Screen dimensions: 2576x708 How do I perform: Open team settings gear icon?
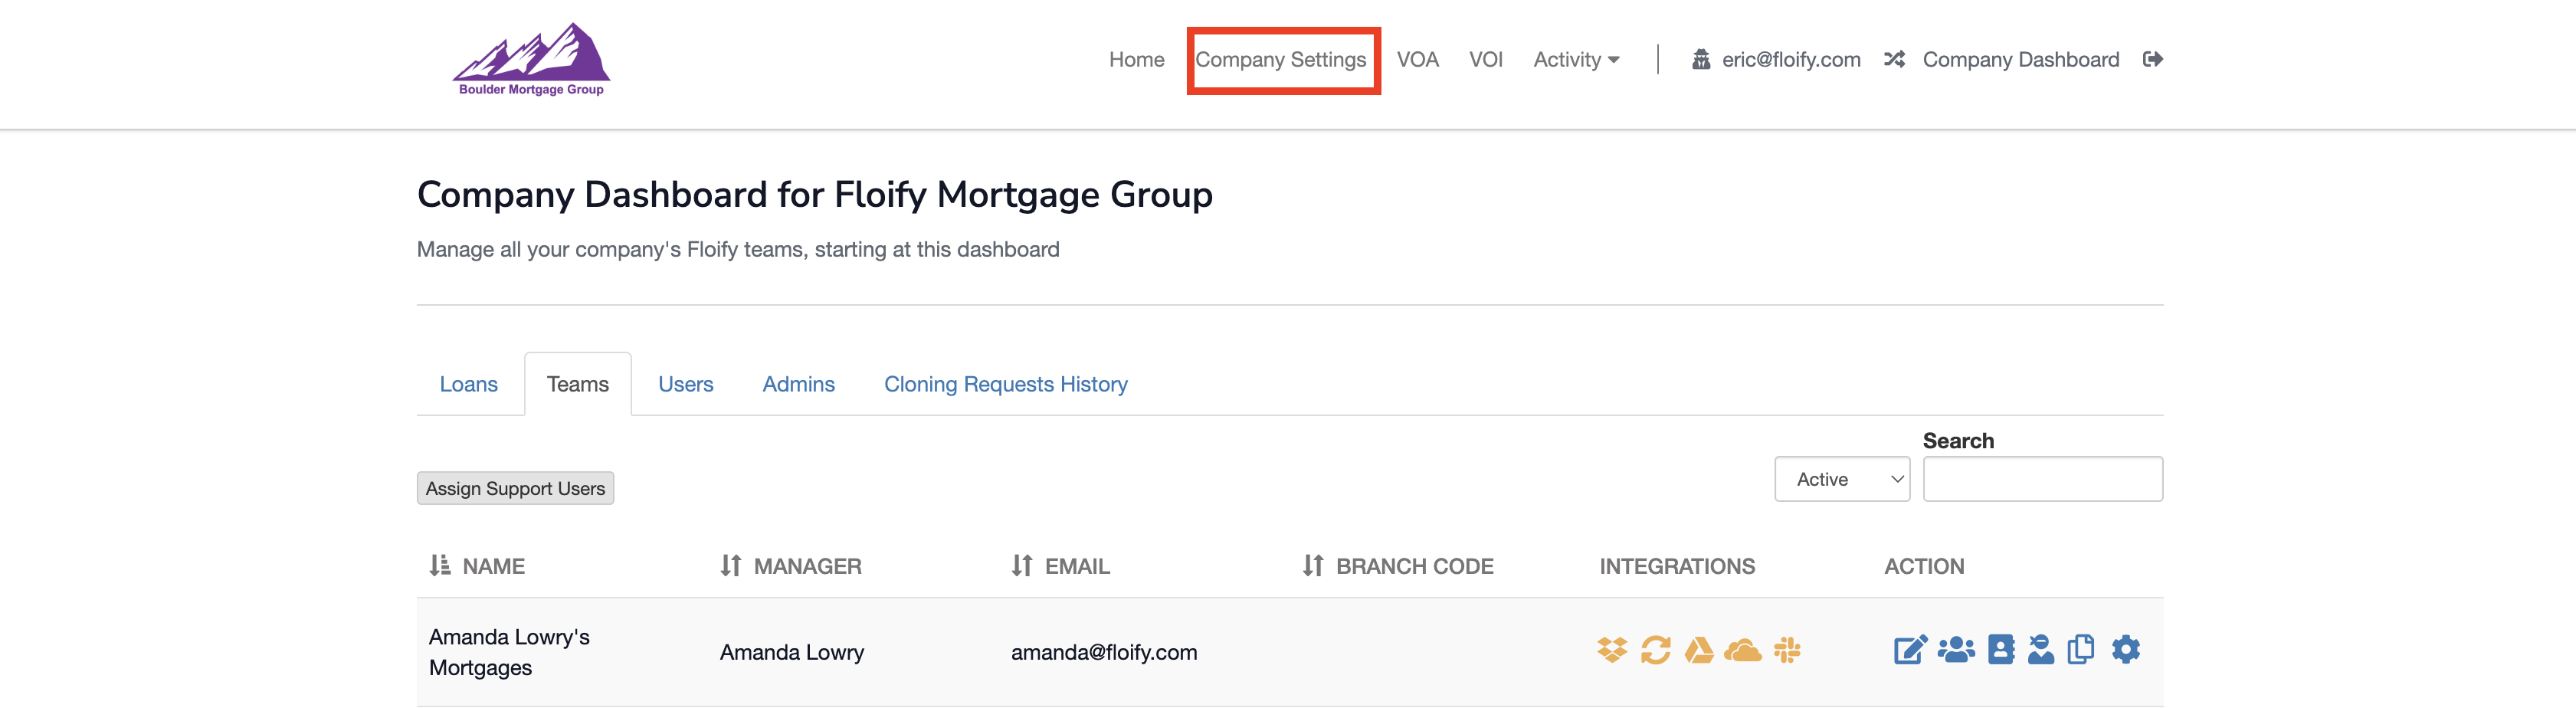coord(2126,649)
